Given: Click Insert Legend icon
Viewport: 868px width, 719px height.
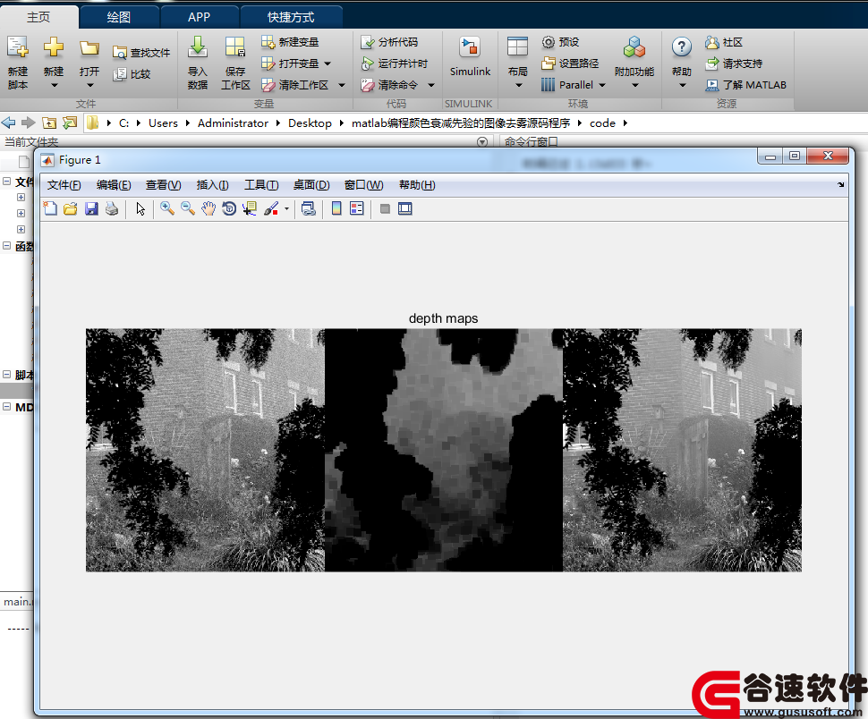Looking at the screenshot, I should 357,208.
